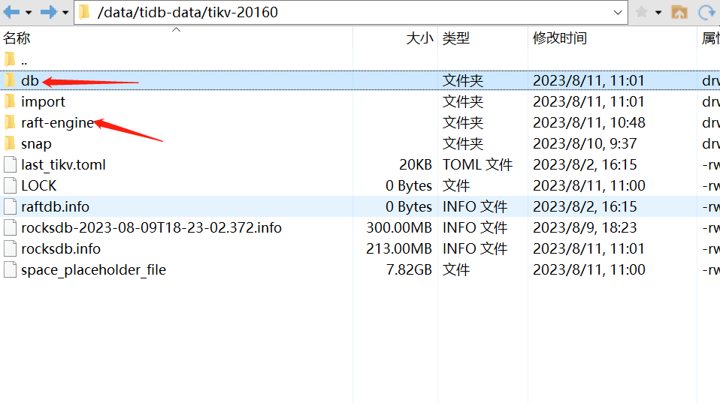Go to the home folder icon
The image size is (720, 403).
point(679,12)
